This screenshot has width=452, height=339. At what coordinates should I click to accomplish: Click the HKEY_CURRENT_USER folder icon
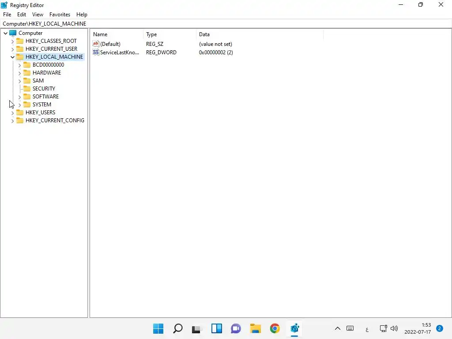[20, 49]
